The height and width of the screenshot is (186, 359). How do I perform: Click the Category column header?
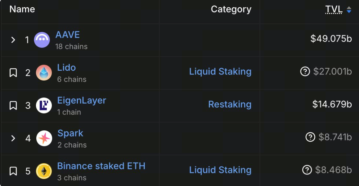pos(231,9)
